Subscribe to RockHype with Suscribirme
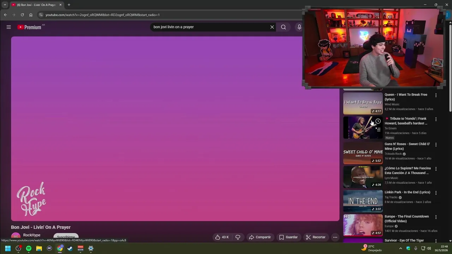452x254 pixels. pos(66,237)
